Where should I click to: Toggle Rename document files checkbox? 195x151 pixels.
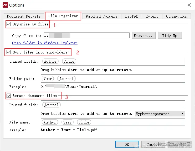tap(9, 96)
